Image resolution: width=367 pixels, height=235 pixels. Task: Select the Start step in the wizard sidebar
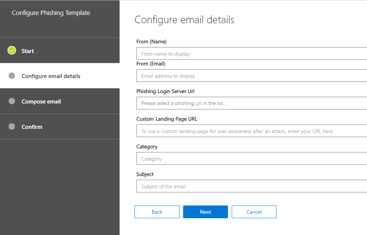(28, 50)
